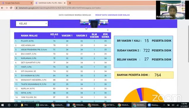Open Windows Start menu
Image resolution: width=189 pixels, height=109 pixels.
(2, 105)
